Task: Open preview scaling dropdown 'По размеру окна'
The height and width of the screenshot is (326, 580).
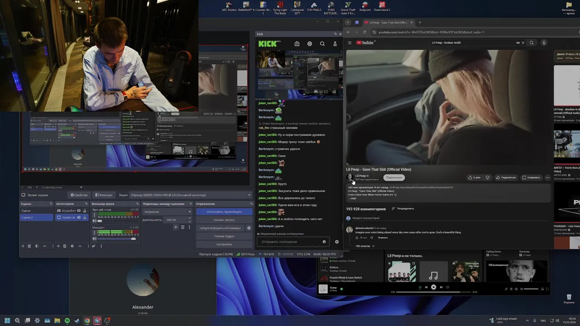Action: [61, 187]
